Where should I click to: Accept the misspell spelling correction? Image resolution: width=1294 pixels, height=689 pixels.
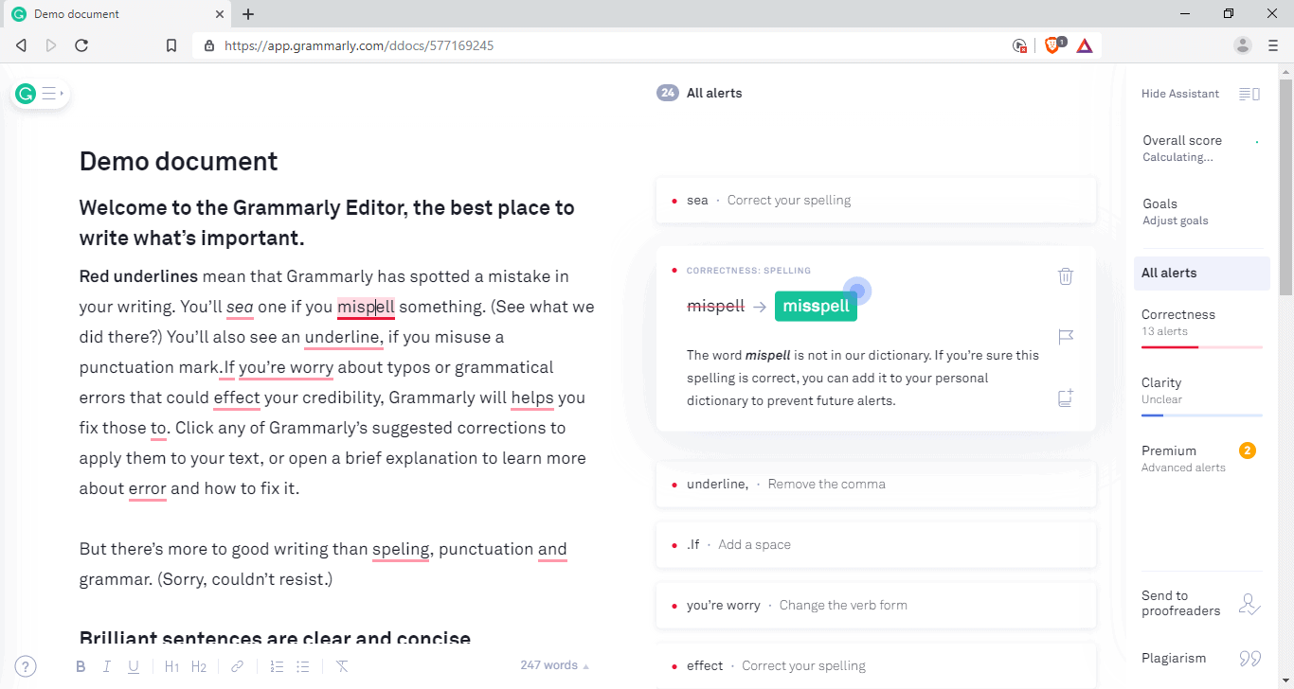pyautogui.click(x=816, y=307)
